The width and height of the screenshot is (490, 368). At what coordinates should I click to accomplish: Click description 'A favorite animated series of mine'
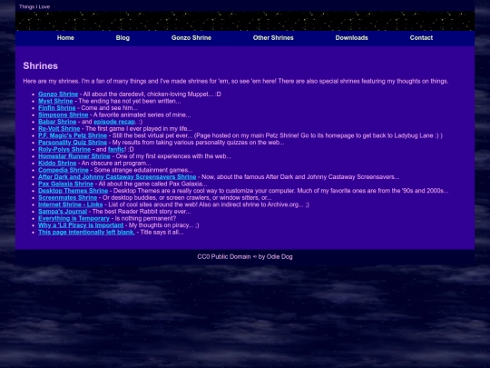[x=142, y=114]
